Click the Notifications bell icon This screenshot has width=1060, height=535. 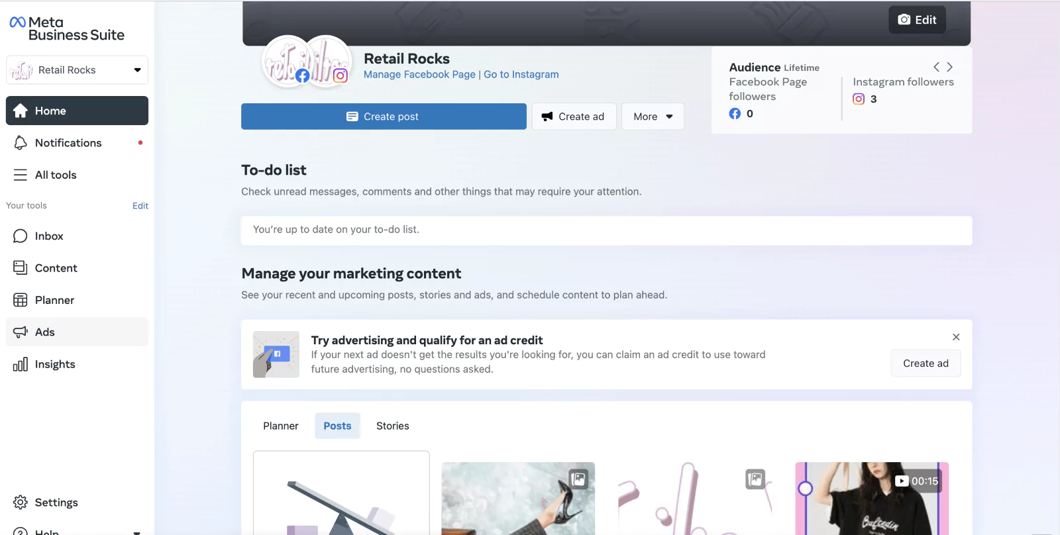(21, 143)
